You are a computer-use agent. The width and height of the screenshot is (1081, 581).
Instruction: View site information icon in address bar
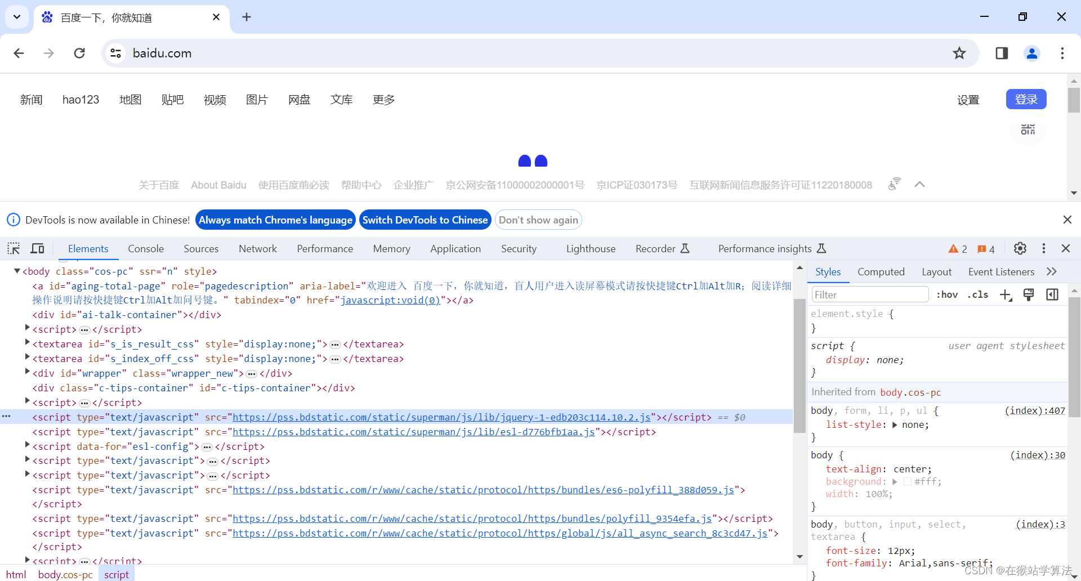[x=116, y=53]
